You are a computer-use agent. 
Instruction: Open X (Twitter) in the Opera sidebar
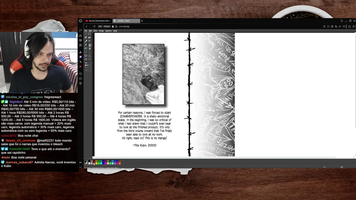click(x=81, y=62)
